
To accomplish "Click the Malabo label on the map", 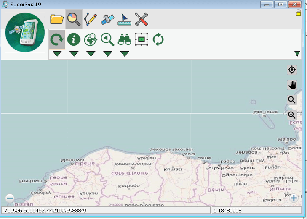I will tap(287, 140).
